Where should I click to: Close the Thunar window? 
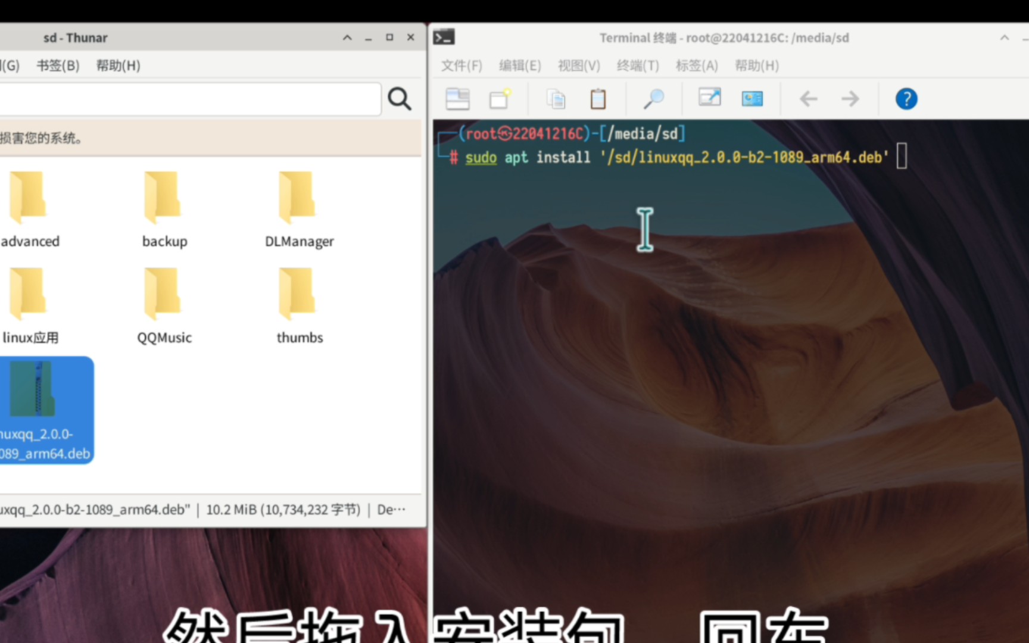(411, 38)
